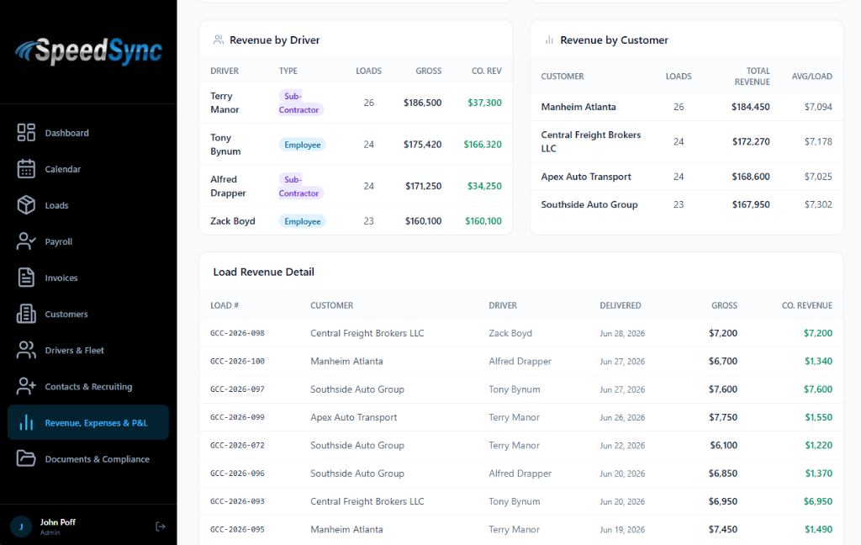Click the Calendar icon in sidebar
This screenshot has width=861, height=545.
[26, 169]
